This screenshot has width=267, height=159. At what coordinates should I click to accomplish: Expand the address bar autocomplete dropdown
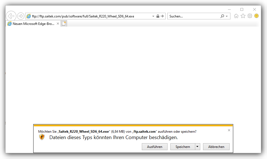click(153, 16)
